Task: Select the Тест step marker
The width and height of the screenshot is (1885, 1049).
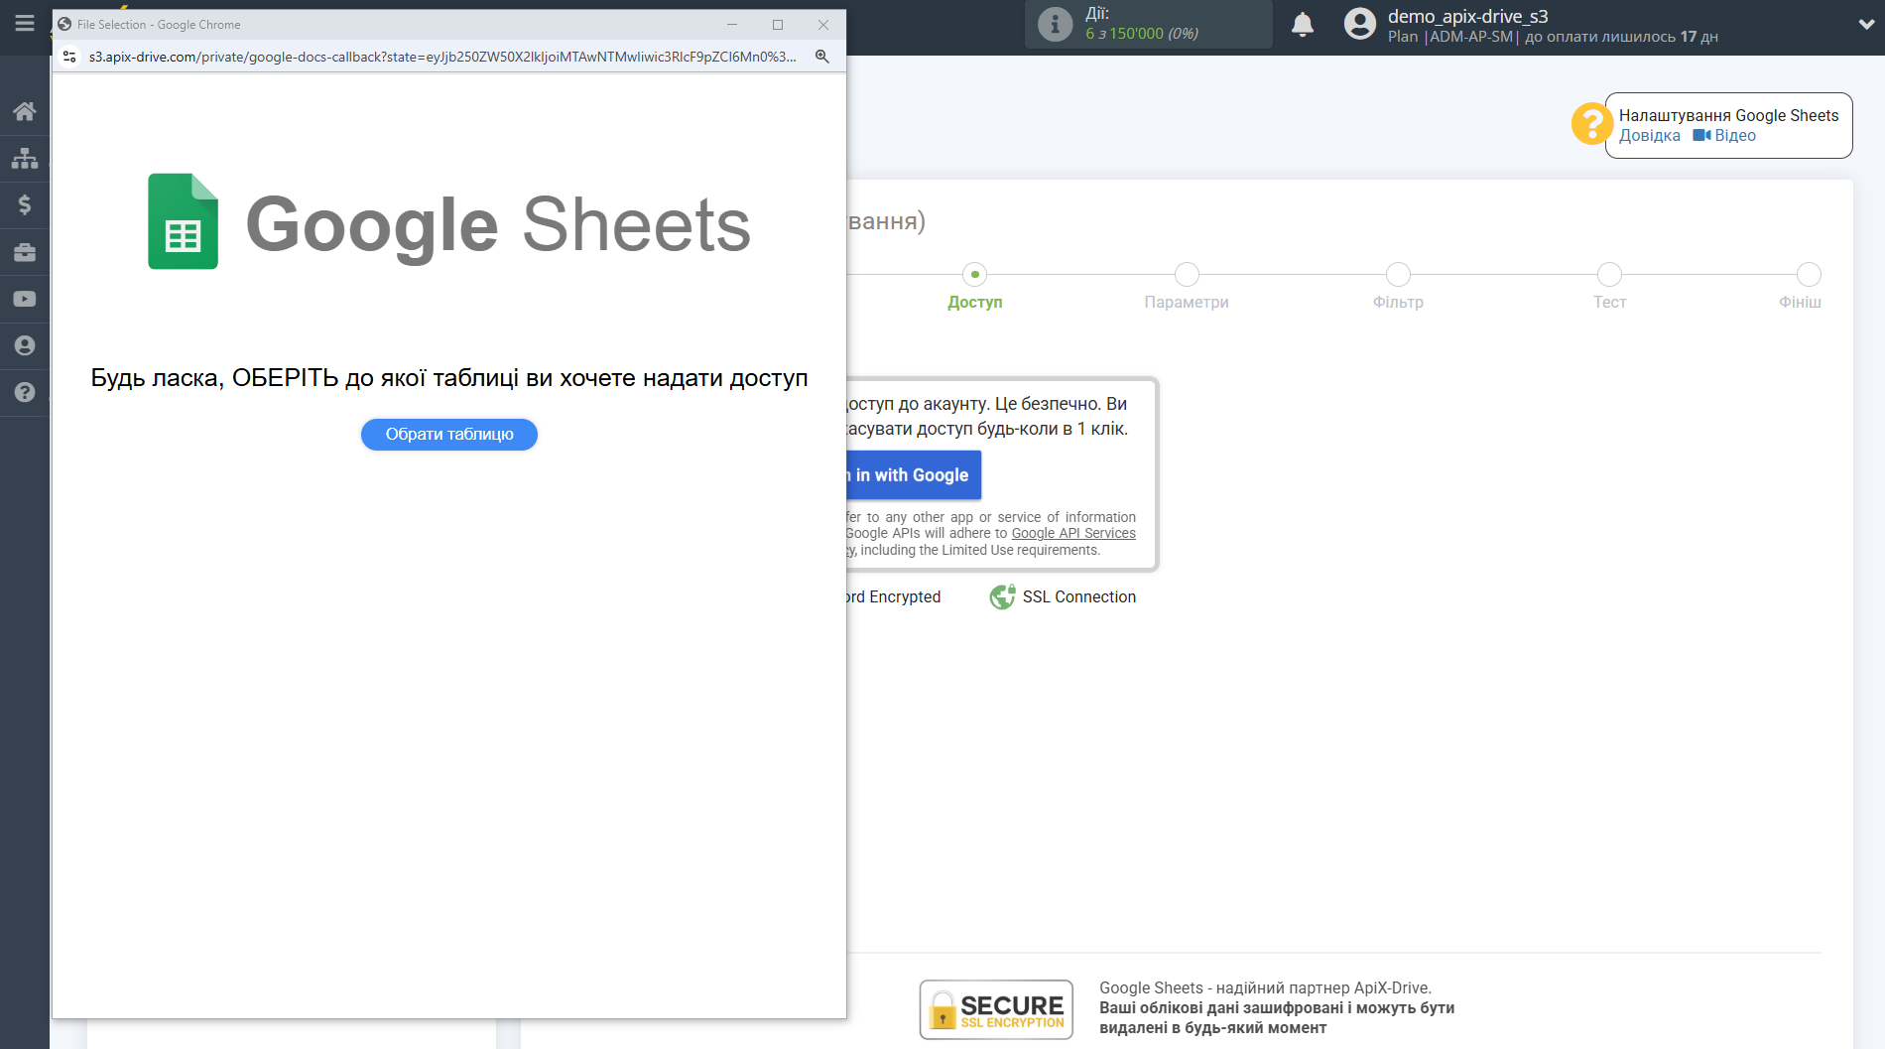Action: [1608, 275]
